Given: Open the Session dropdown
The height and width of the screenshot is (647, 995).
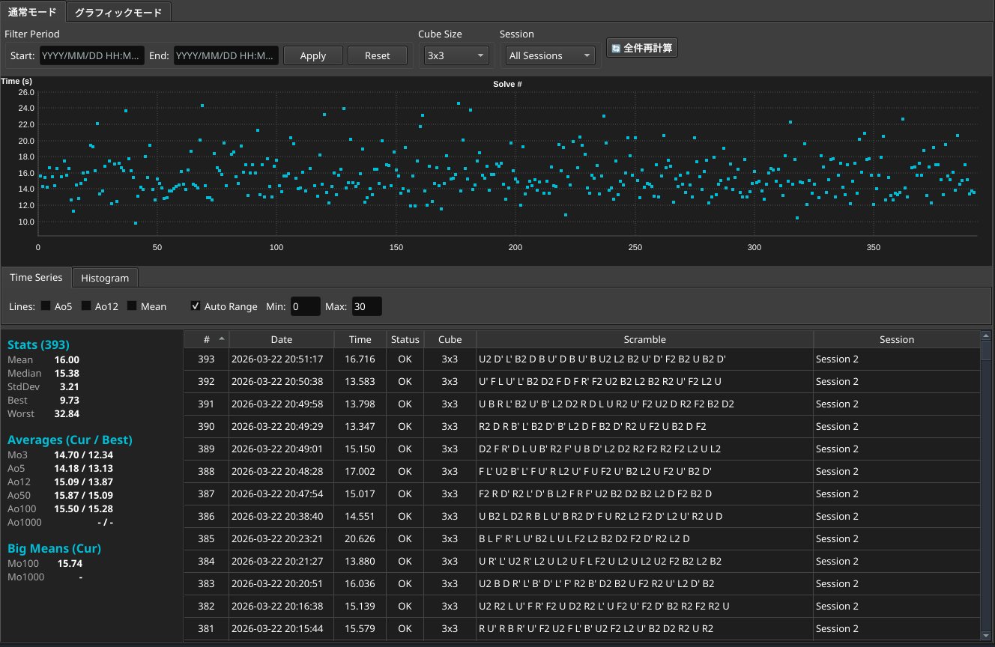Looking at the screenshot, I should pyautogui.click(x=550, y=55).
